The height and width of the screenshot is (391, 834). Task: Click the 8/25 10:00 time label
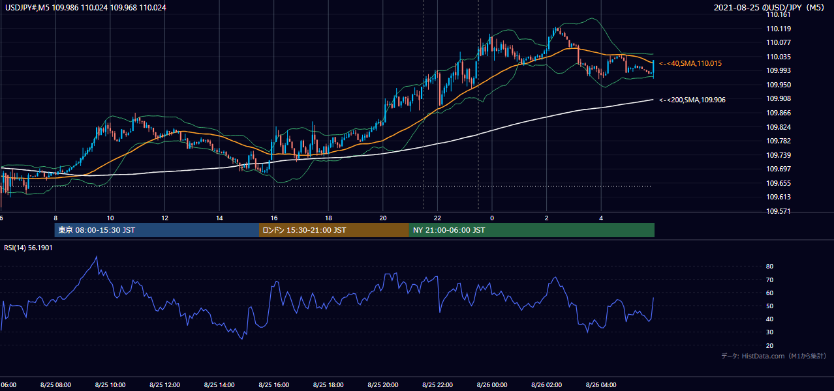click(x=110, y=384)
